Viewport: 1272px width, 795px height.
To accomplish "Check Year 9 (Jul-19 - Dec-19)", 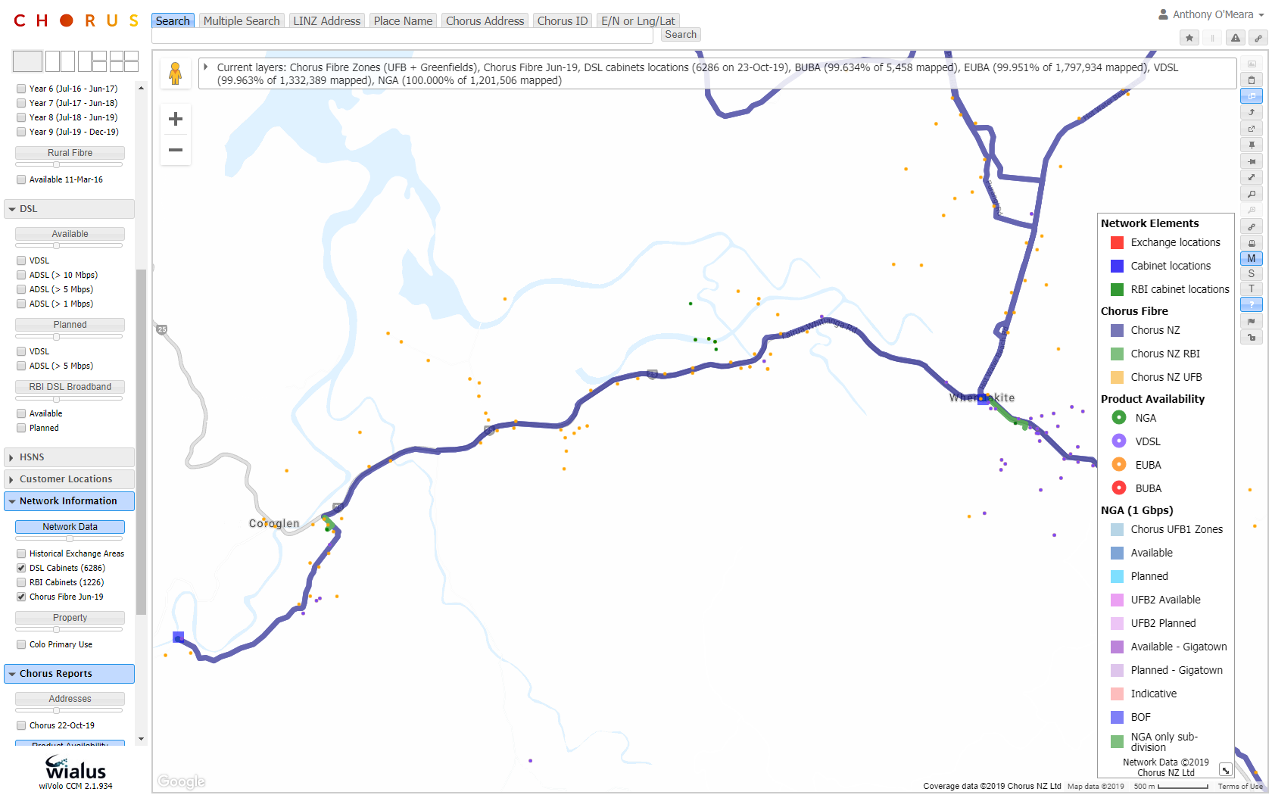I will point(21,132).
